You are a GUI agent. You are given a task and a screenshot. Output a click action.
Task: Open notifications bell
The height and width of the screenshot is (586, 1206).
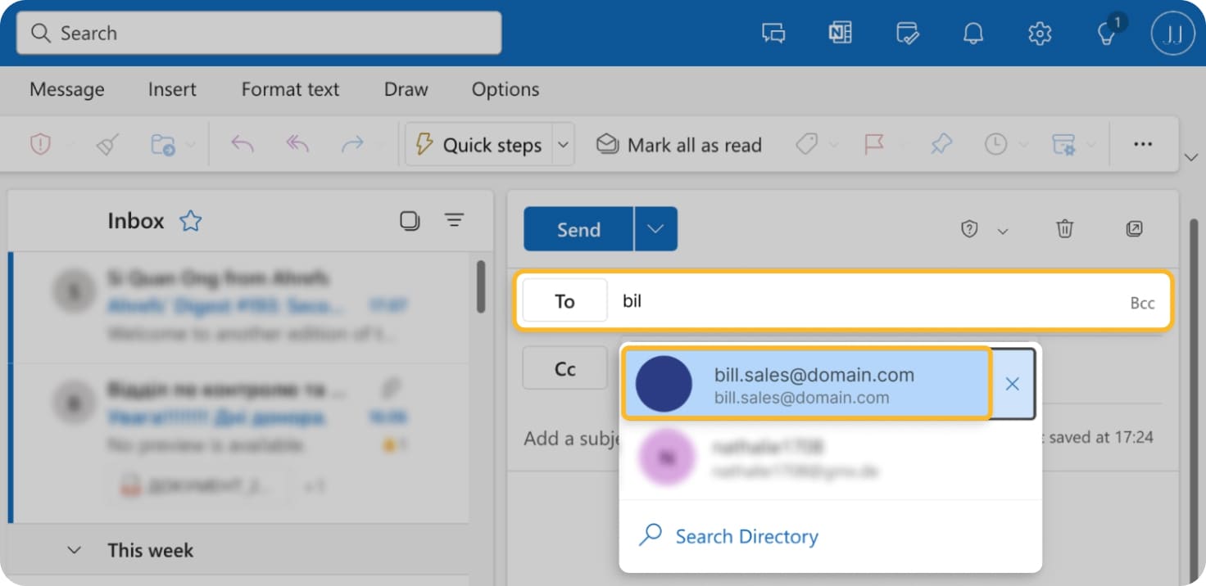(x=973, y=33)
